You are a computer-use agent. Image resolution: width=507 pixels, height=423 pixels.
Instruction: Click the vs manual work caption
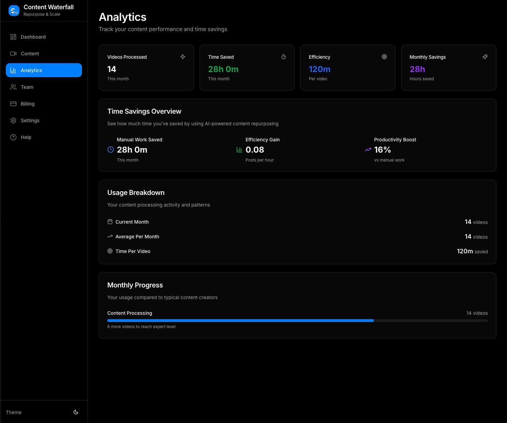(389, 160)
